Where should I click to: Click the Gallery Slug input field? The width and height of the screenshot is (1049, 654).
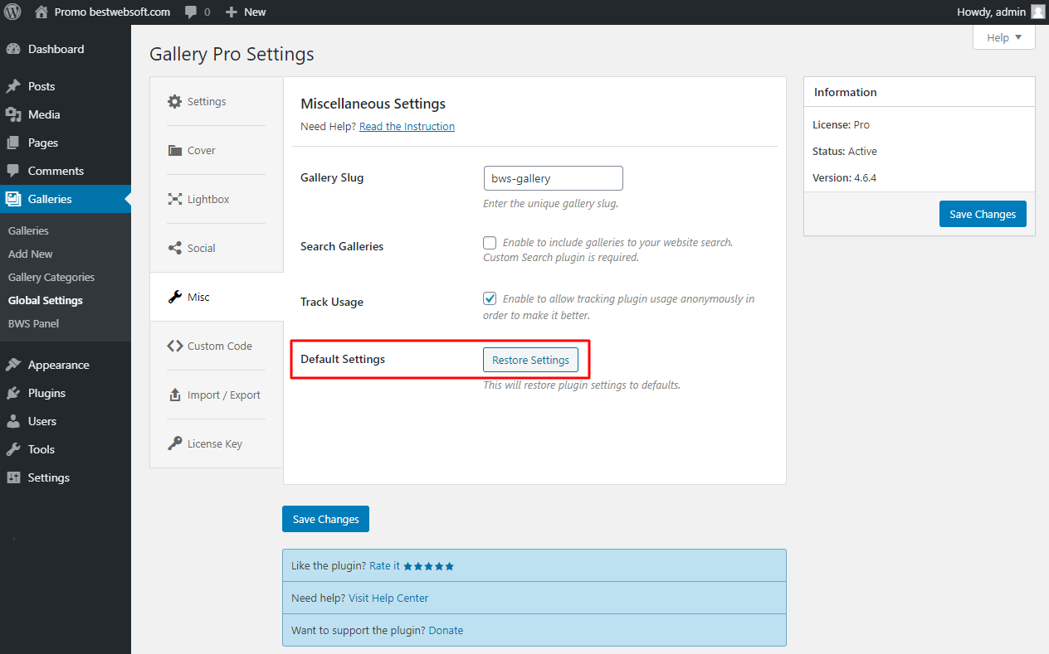pos(553,178)
